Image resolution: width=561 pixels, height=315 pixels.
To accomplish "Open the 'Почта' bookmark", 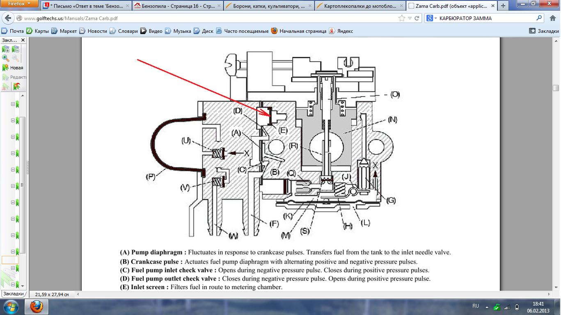I will [x=13, y=31].
